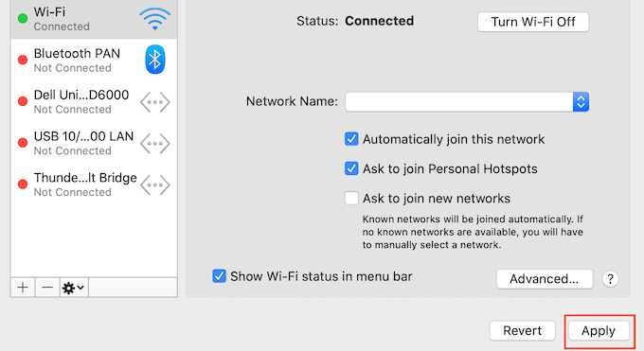Click the red Dell Uni...D6000 status dot

click(x=23, y=101)
